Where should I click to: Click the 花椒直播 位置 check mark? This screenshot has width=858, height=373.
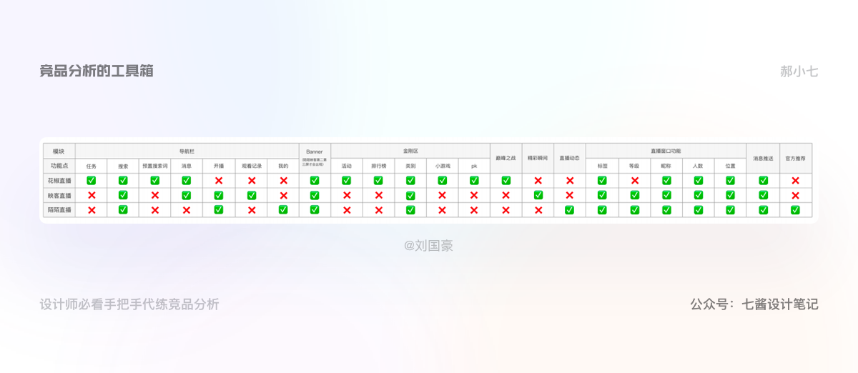coord(730,180)
